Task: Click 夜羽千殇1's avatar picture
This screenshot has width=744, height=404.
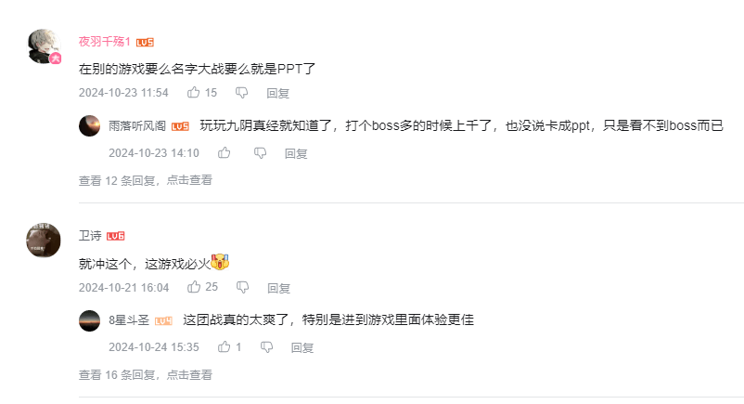Action: point(45,46)
